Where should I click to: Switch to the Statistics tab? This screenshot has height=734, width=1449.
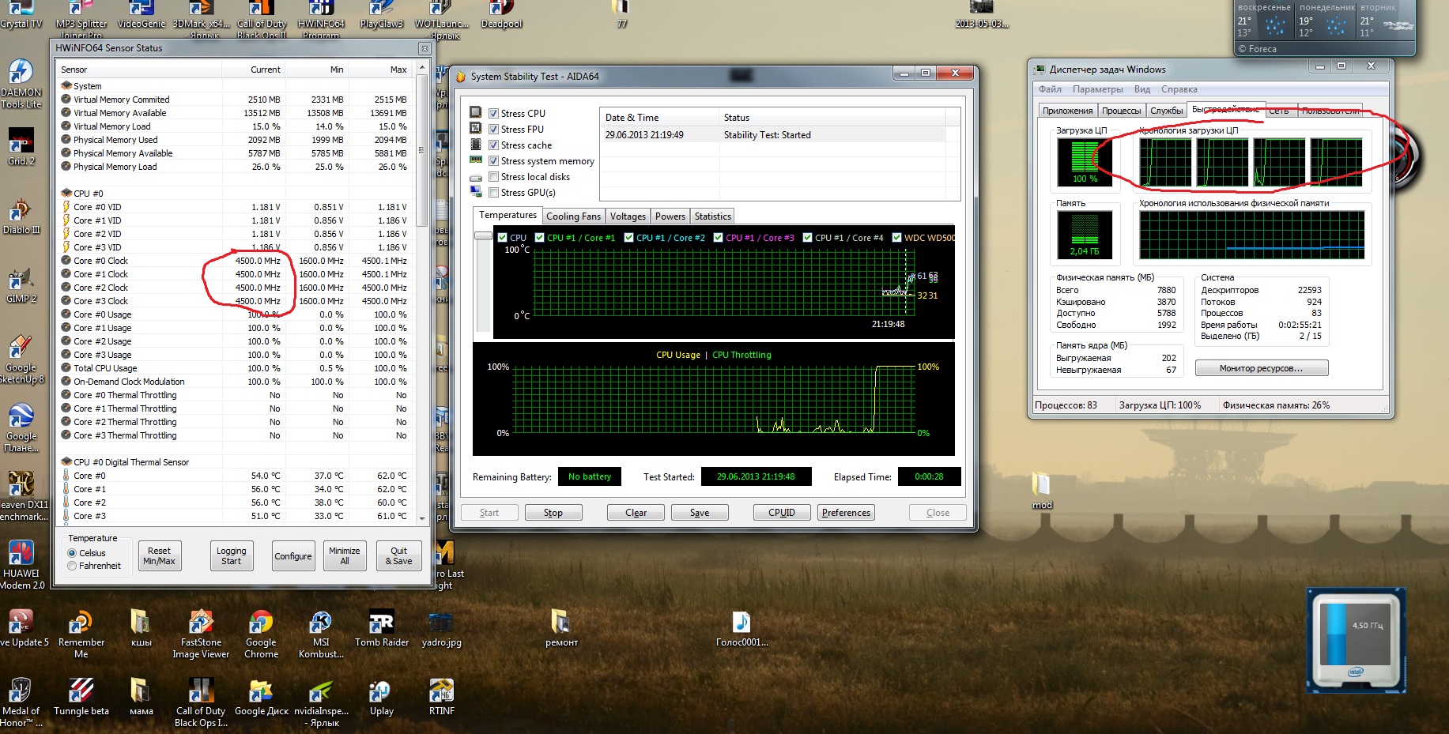tap(712, 216)
